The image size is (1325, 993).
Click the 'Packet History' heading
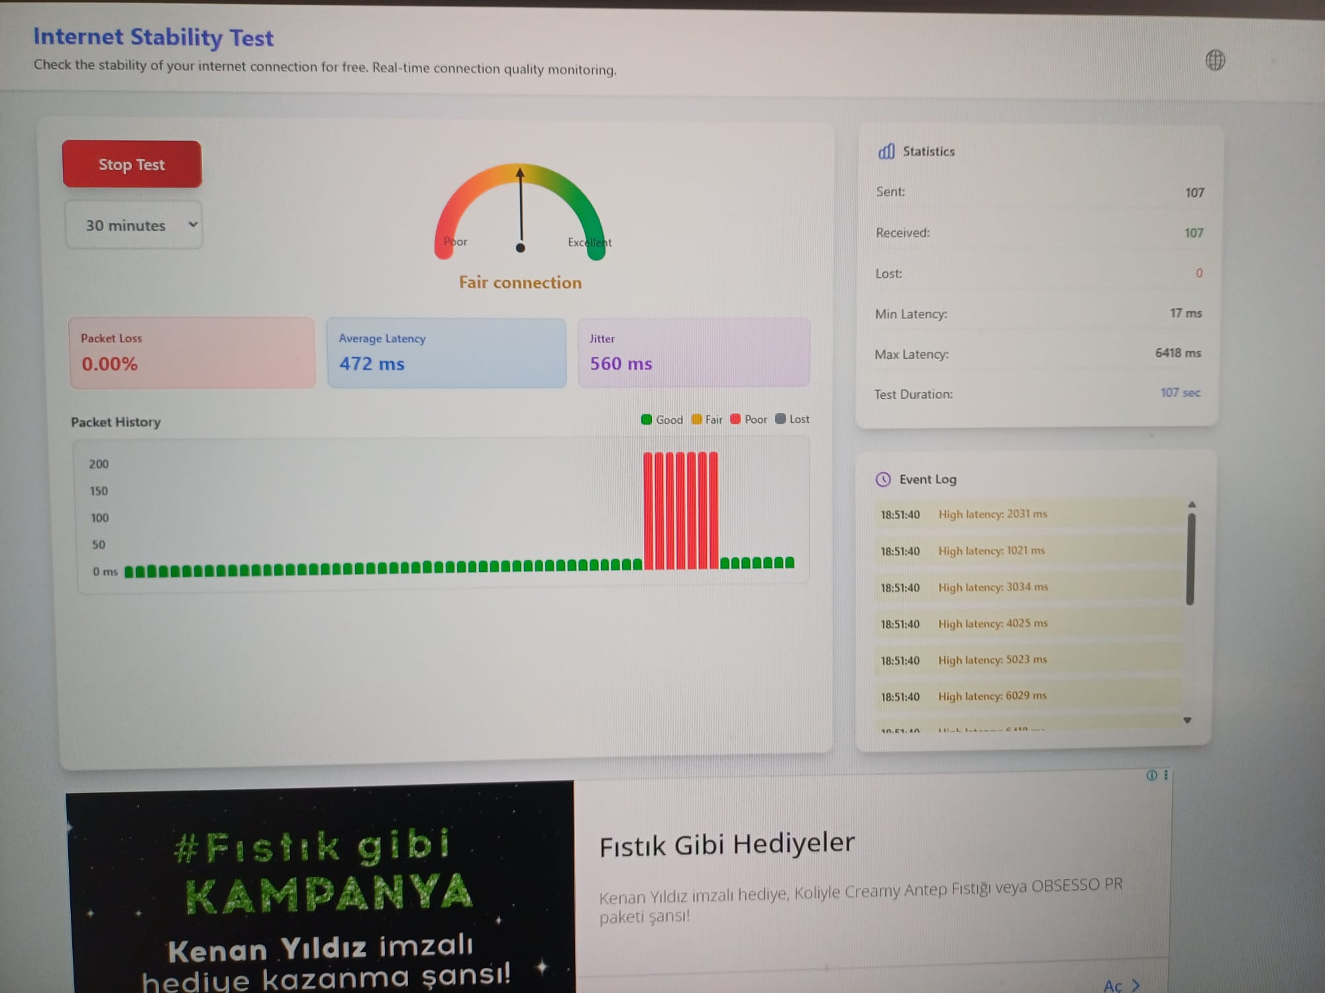(x=116, y=422)
